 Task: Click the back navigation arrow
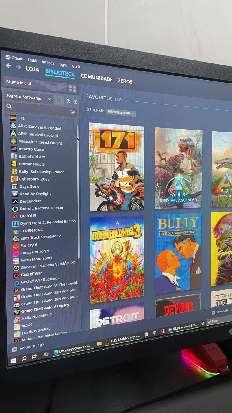click(9, 66)
